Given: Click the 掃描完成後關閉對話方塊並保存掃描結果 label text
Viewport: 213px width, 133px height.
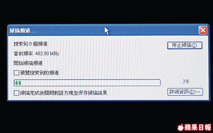Looking at the screenshot, I should click(64, 93).
